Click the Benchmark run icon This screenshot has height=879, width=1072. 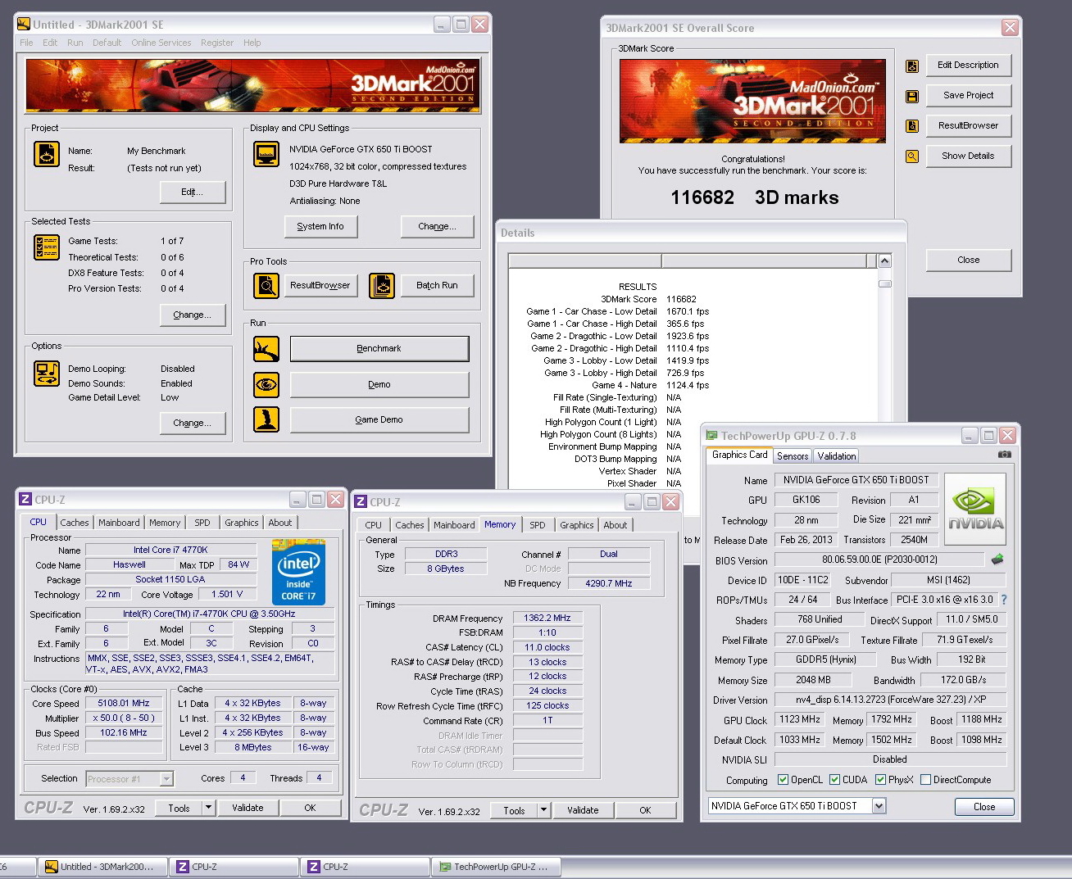(266, 349)
